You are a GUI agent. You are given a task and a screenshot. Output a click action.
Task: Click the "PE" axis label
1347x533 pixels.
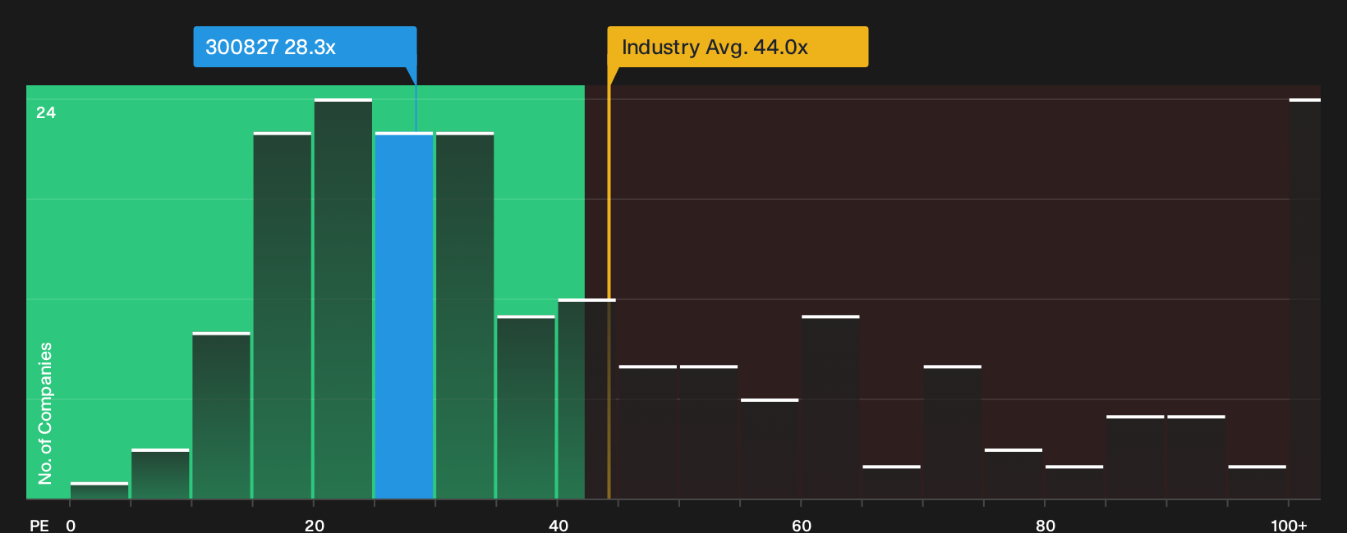point(39,525)
